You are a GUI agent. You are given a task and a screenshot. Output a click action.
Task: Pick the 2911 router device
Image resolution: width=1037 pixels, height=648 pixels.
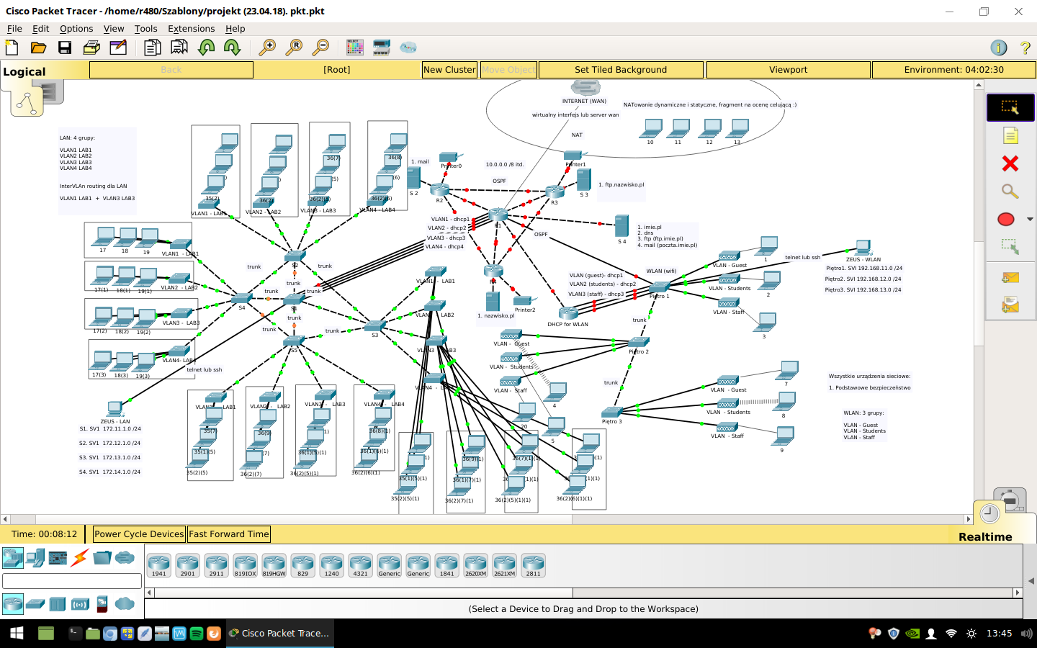click(216, 565)
